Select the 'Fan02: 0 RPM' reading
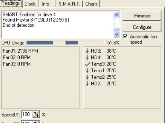The height and width of the screenshot is (123, 166). (17, 57)
